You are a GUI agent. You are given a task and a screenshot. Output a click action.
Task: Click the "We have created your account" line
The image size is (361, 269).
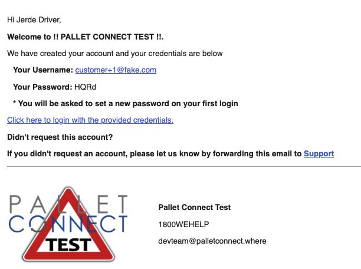tap(114, 53)
